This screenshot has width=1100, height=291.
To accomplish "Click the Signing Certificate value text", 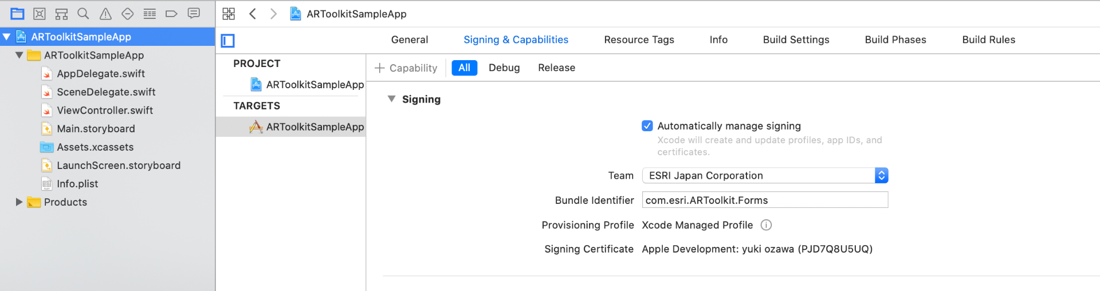I will [x=757, y=249].
